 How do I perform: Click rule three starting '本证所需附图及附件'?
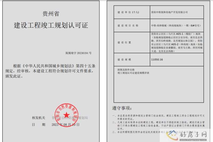[155, 132]
